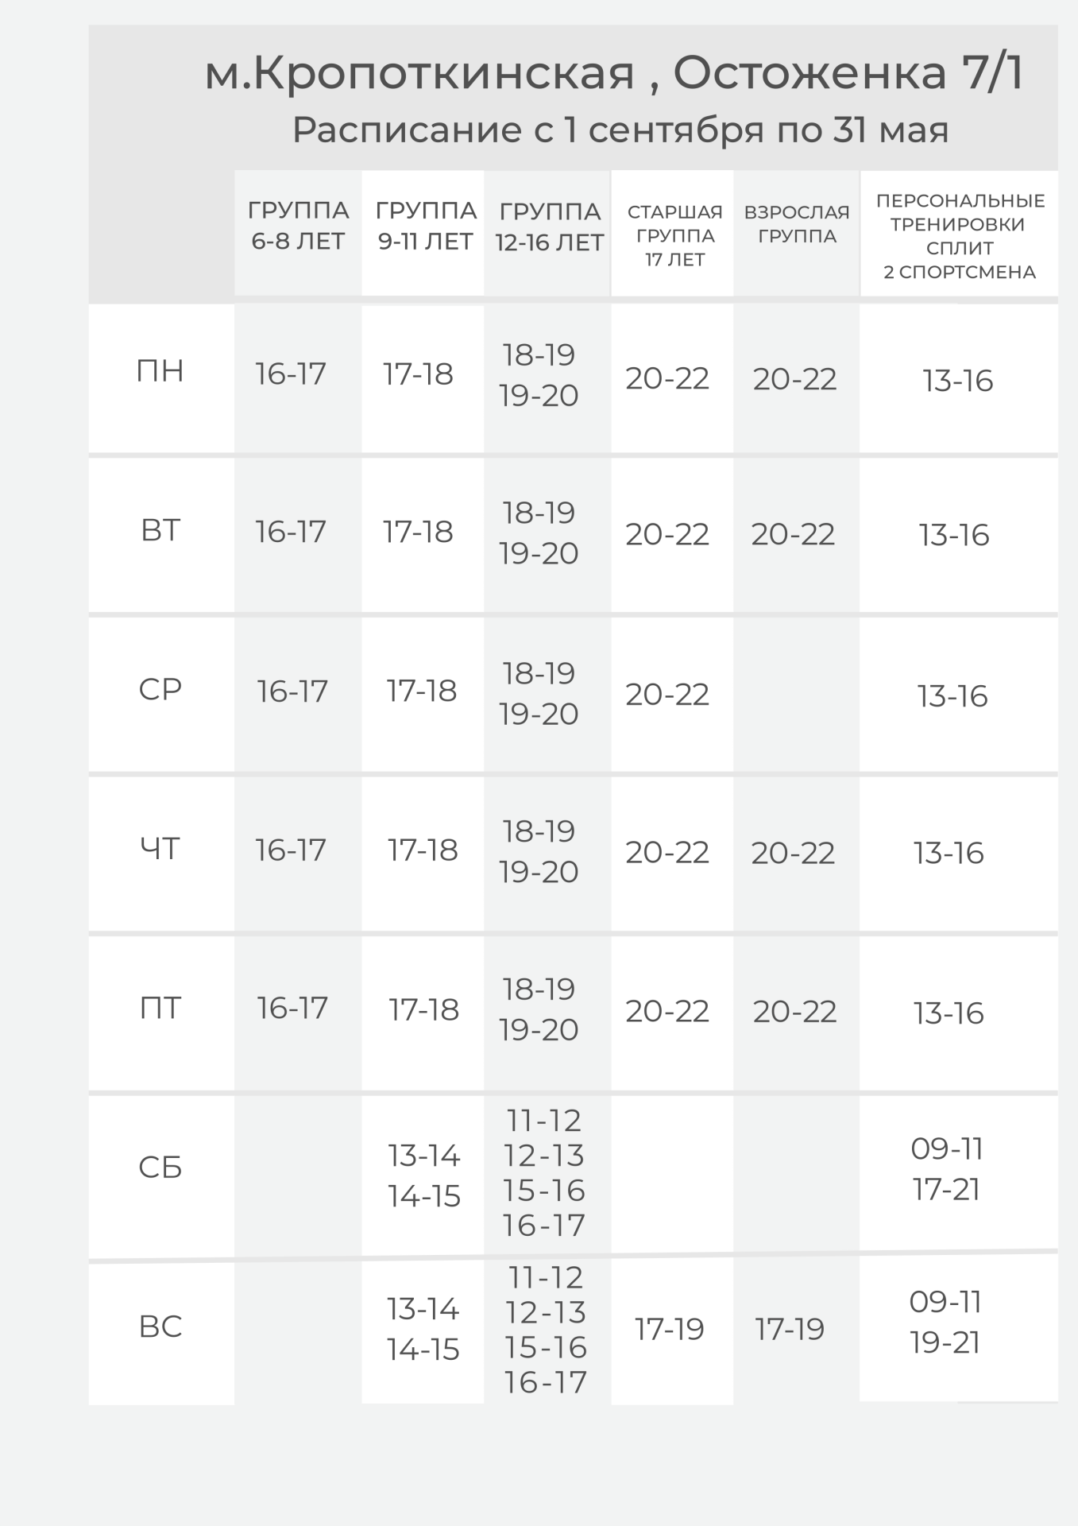Select the subtitle Расписание с 1 сентября
Screen dimensions: 1078x1526
[620, 130]
